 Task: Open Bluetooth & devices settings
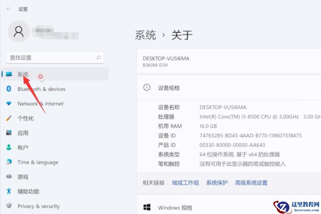pyautogui.click(x=41, y=89)
